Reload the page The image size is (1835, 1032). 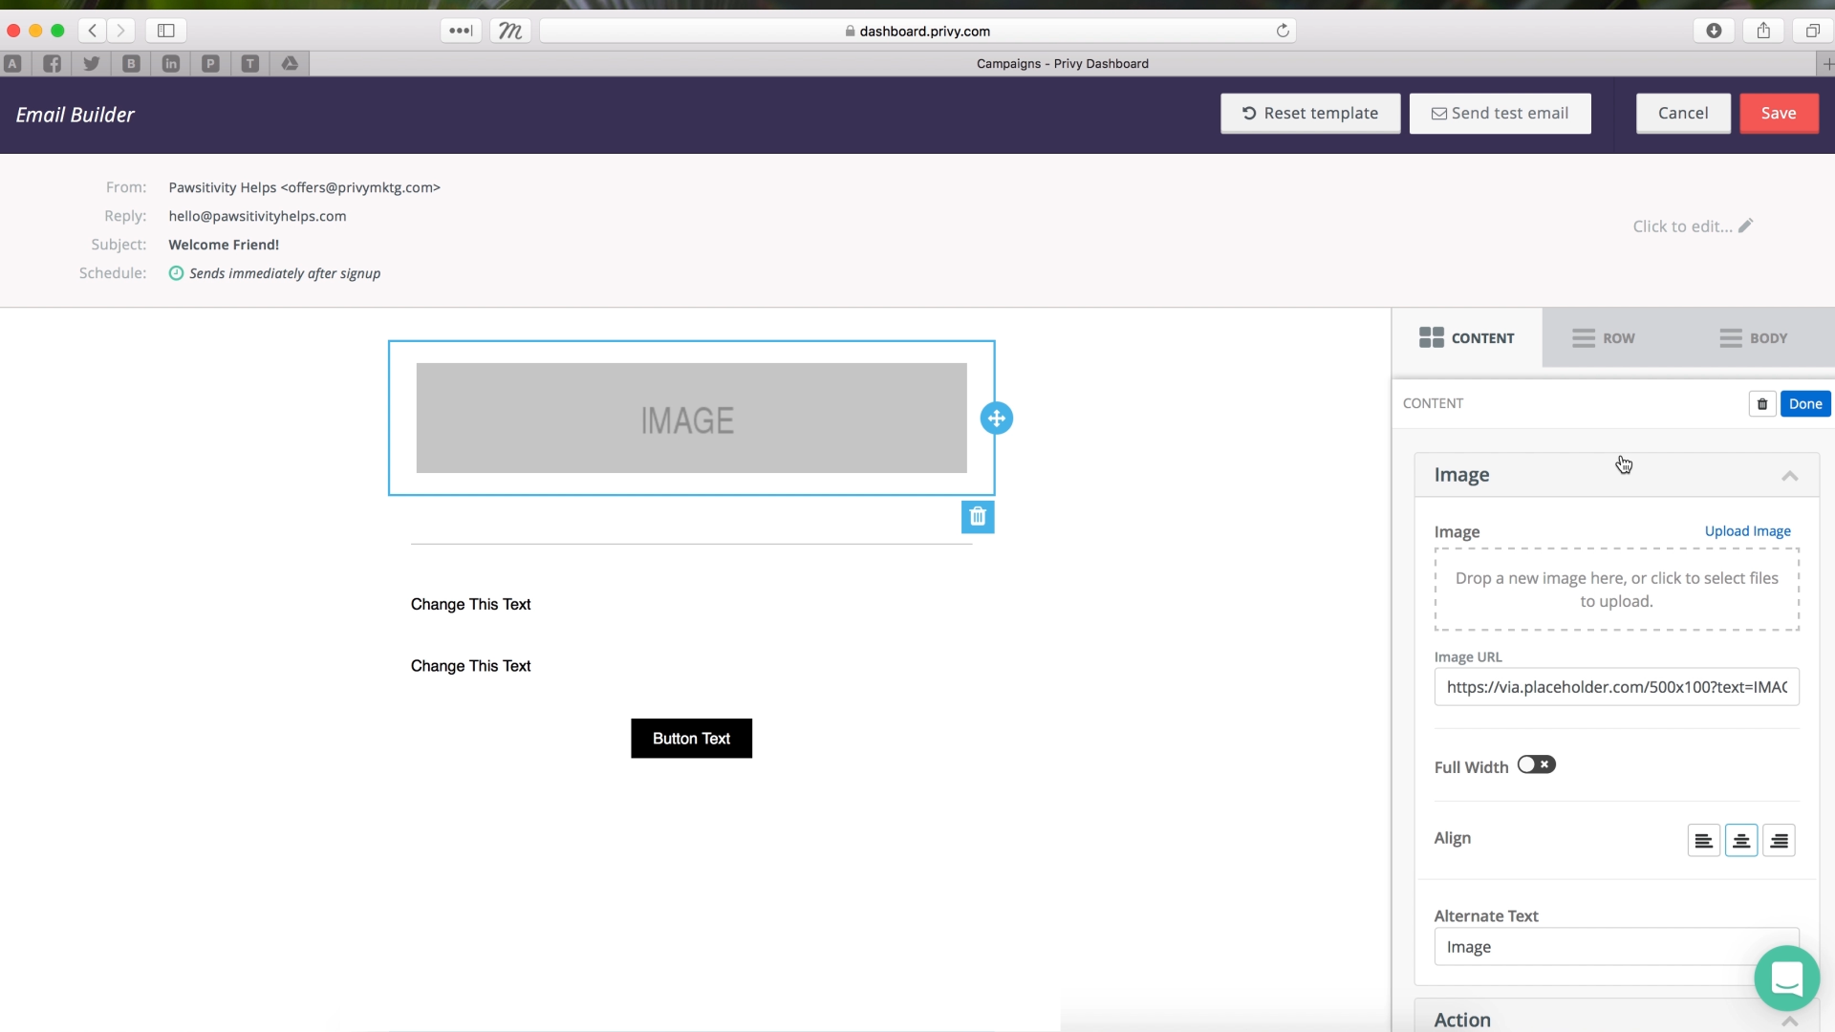pyautogui.click(x=1283, y=31)
